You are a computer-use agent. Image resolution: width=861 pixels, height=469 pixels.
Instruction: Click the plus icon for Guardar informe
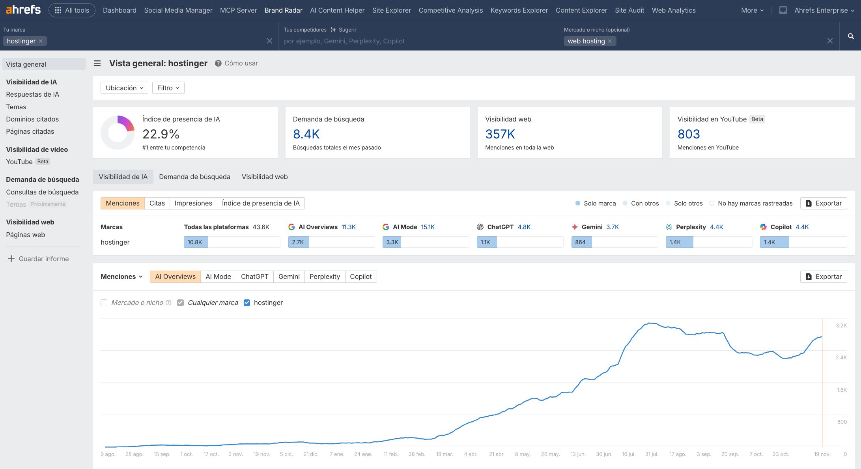click(11, 259)
